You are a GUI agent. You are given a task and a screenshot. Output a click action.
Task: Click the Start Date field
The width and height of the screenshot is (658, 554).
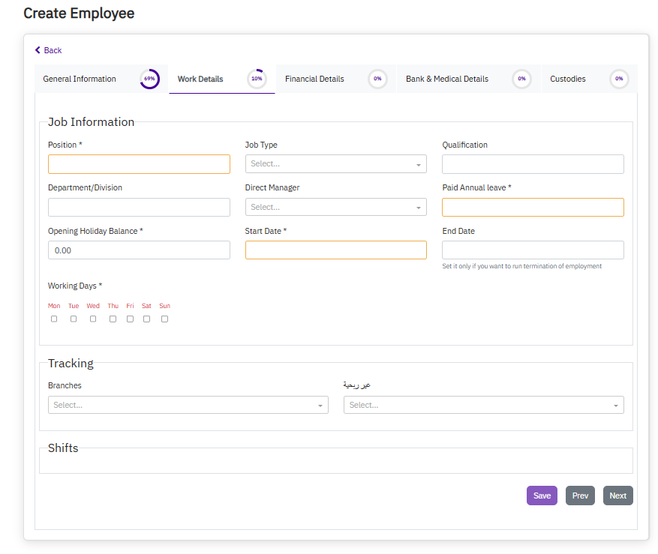[x=335, y=250]
